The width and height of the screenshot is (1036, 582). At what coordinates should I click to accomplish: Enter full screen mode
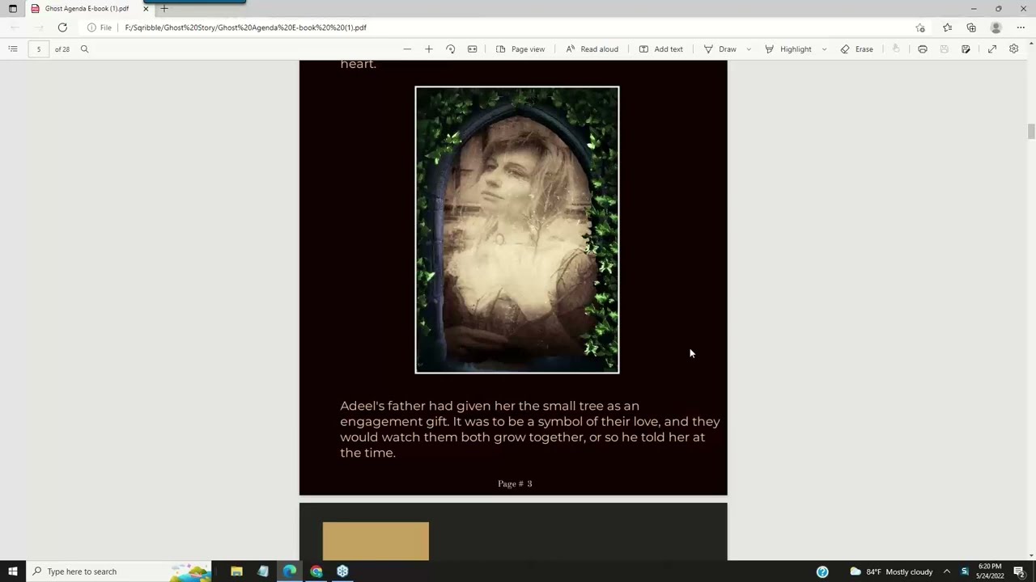click(992, 49)
